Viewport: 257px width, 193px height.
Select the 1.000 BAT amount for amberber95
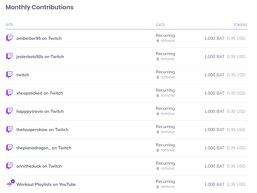[214, 38]
